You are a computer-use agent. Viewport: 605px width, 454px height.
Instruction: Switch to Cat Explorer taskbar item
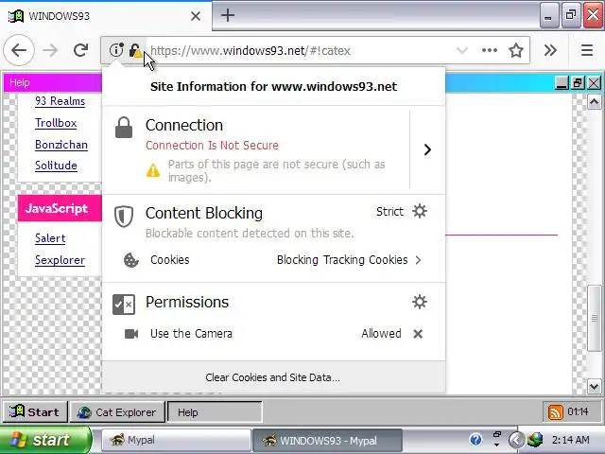coord(117,412)
